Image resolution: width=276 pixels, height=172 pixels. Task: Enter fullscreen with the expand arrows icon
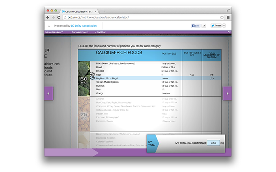228,10
